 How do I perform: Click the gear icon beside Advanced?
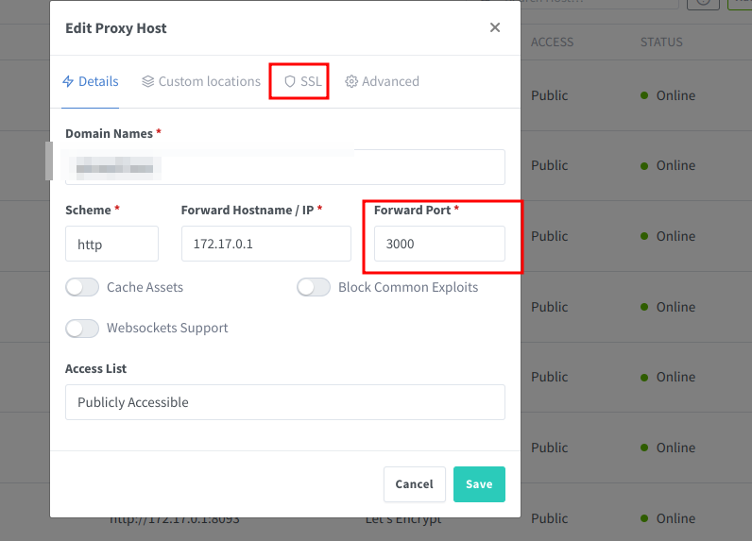351,81
